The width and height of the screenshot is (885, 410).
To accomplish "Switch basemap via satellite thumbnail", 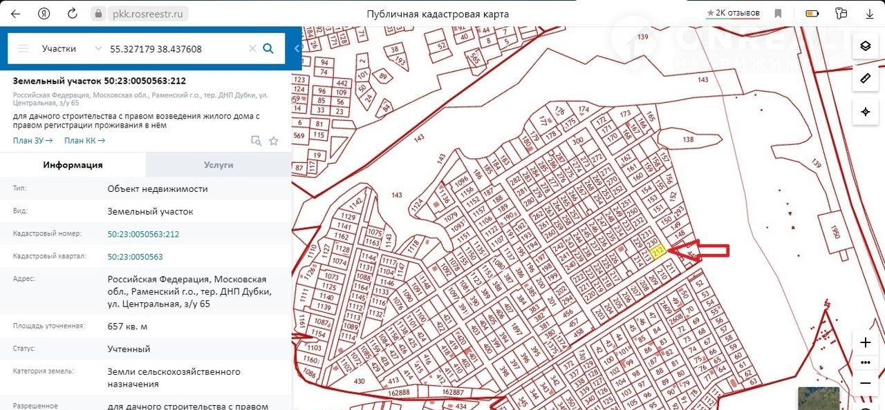I will click(x=818, y=398).
